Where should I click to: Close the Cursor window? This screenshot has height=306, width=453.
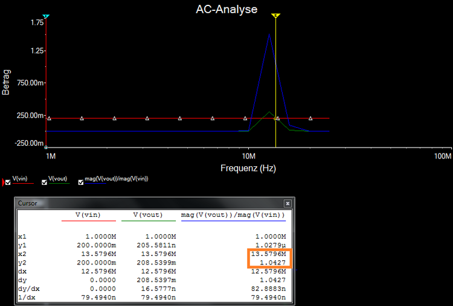point(288,204)
